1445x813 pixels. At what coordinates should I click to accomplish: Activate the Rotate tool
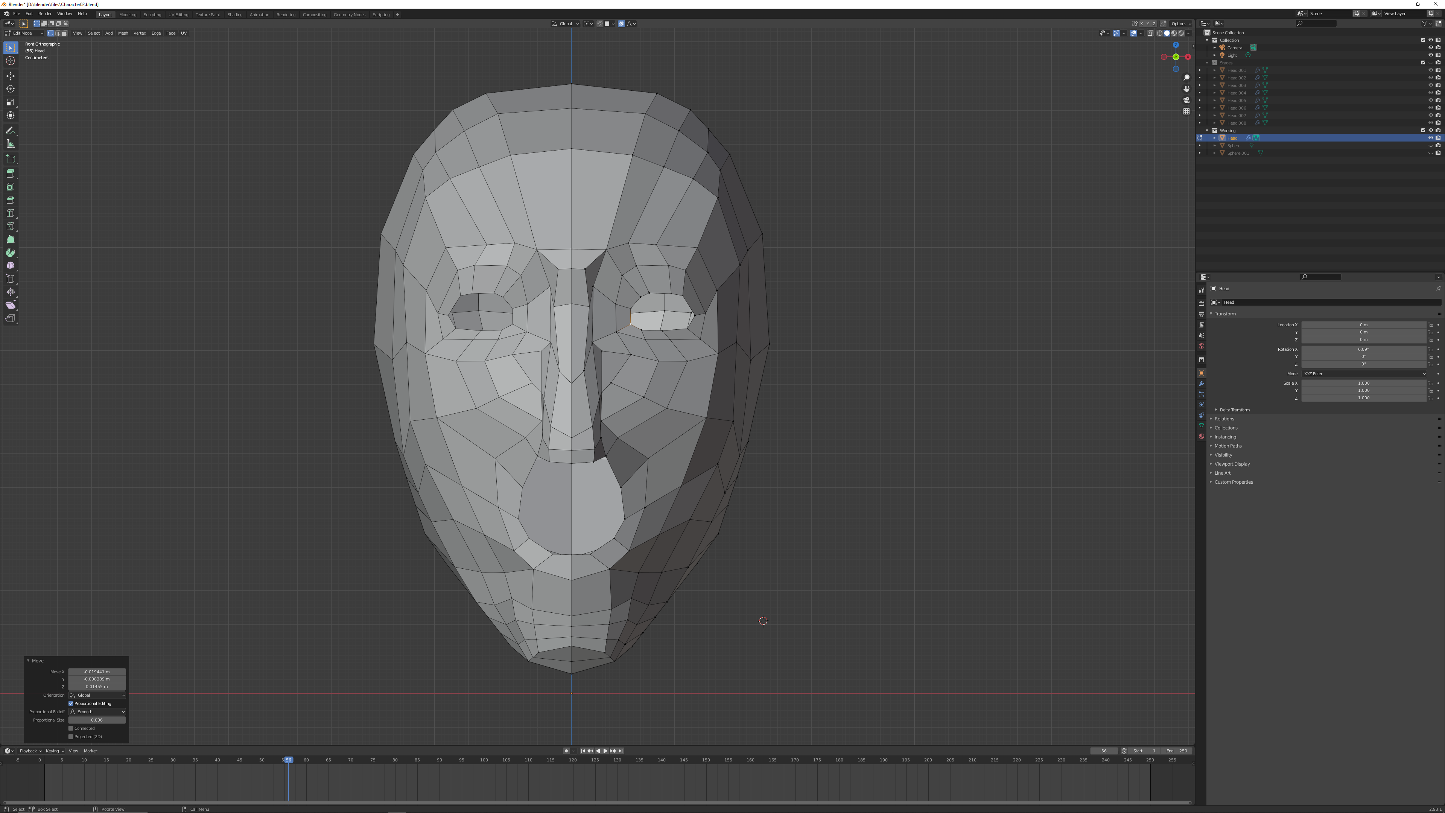click(11, 89)
